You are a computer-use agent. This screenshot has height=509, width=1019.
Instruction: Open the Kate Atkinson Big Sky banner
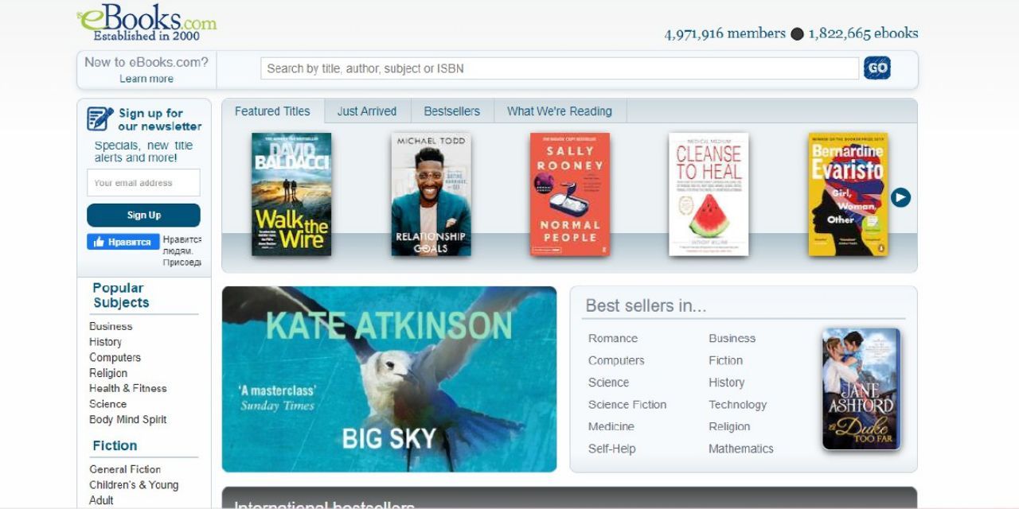(389, 379)
